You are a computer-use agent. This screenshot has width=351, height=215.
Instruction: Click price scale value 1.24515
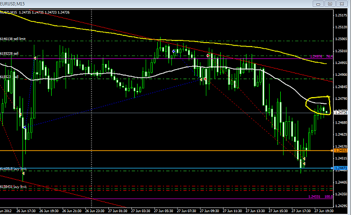point(341,158)
